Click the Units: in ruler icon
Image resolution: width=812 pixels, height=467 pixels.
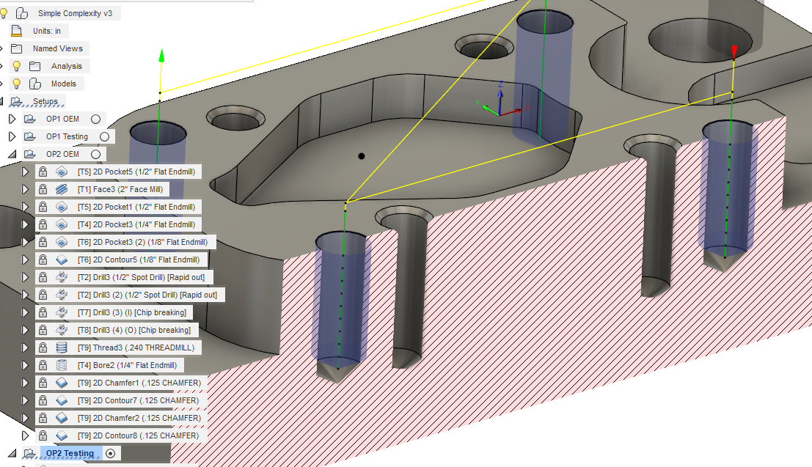click(x=17, y=31)
